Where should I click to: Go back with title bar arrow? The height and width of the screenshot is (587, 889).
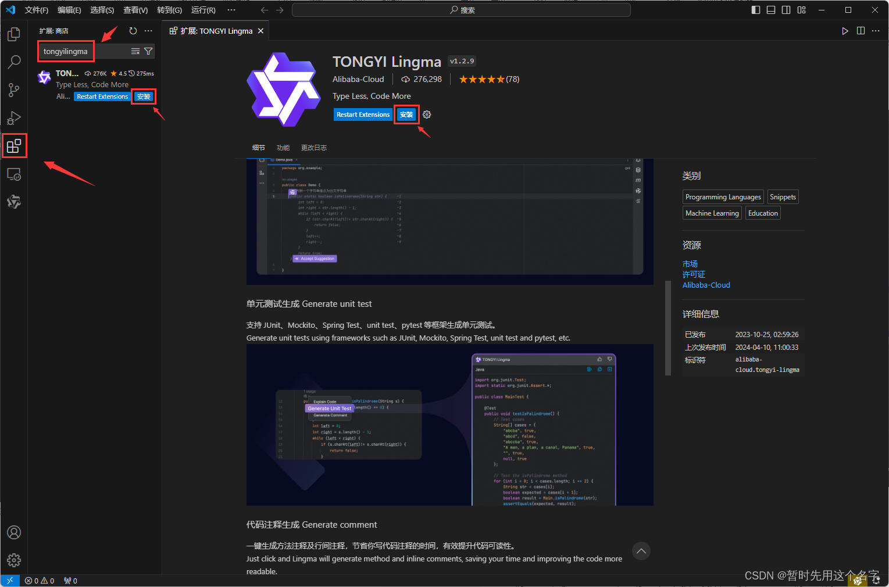[265, 10]
